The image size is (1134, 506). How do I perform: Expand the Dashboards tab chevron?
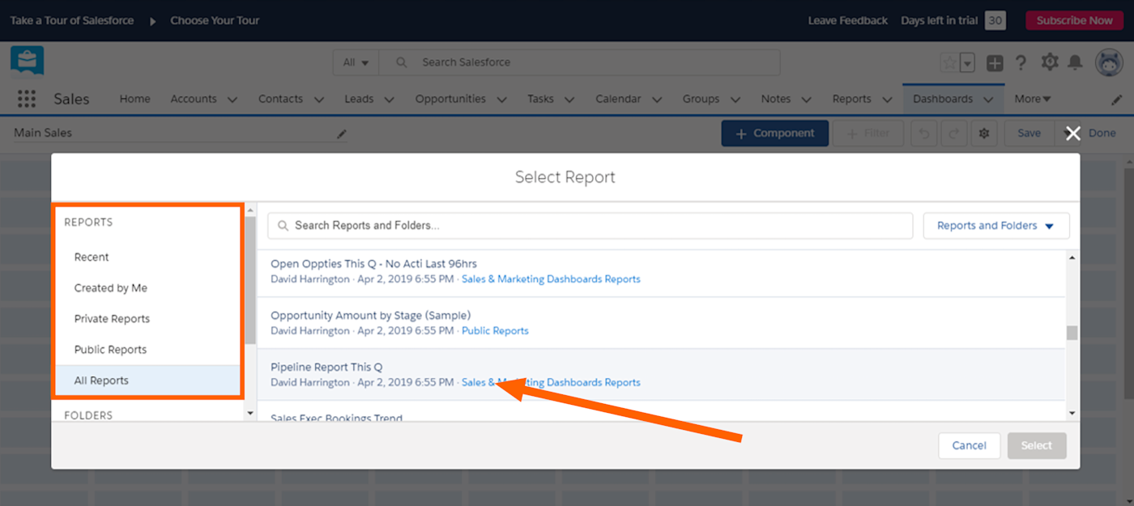[x=989, y=100]
